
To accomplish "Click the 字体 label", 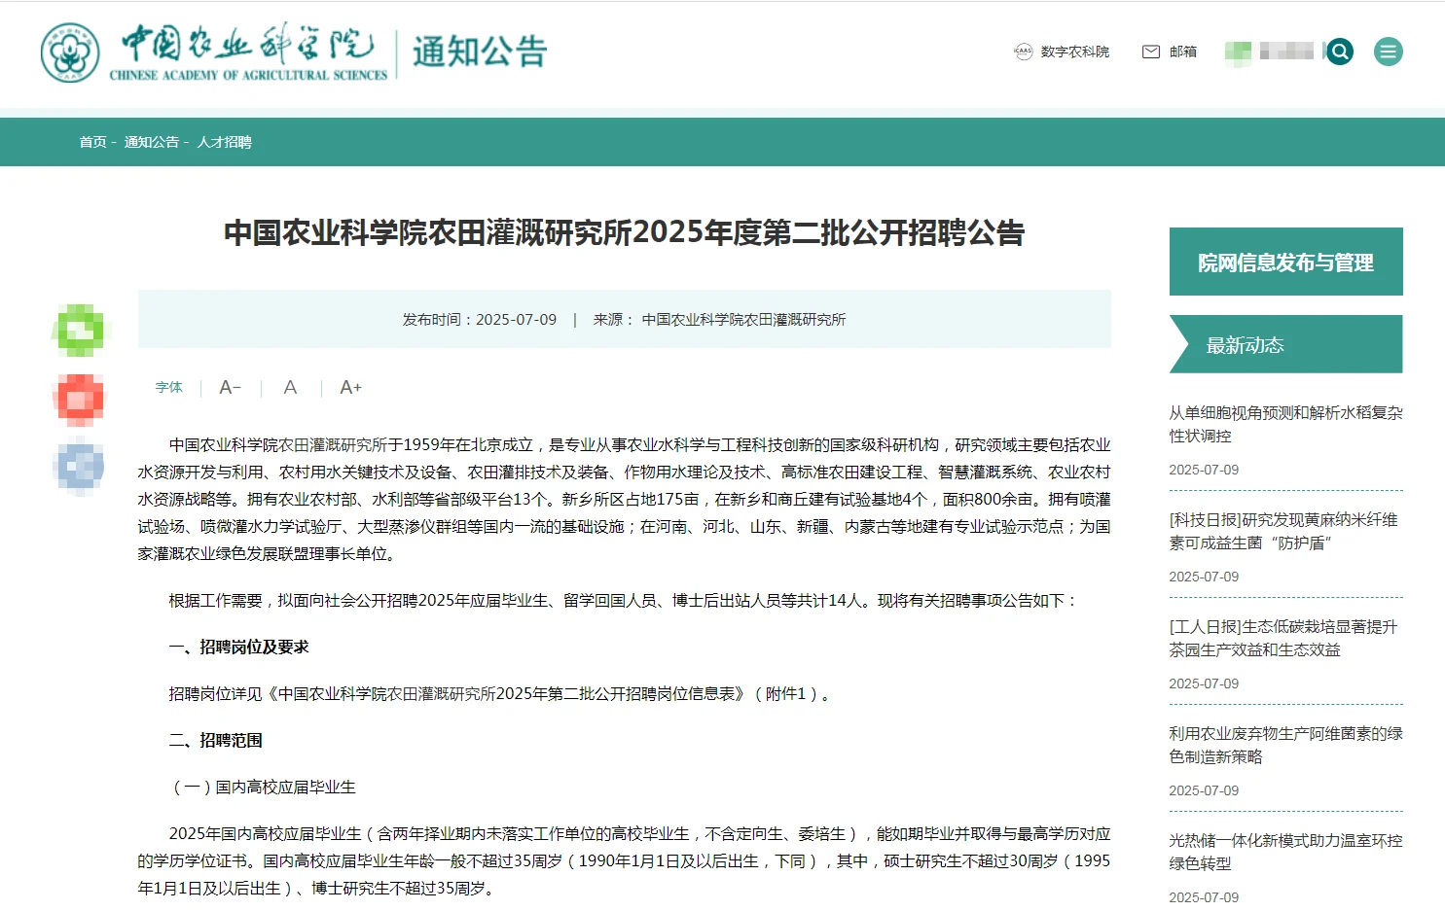I will coord(169,387).
